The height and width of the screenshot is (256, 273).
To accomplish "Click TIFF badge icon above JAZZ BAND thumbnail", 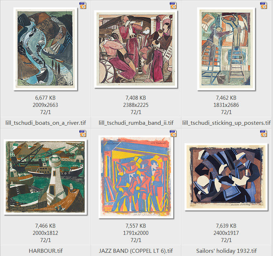I will click(x=173, y=133).
